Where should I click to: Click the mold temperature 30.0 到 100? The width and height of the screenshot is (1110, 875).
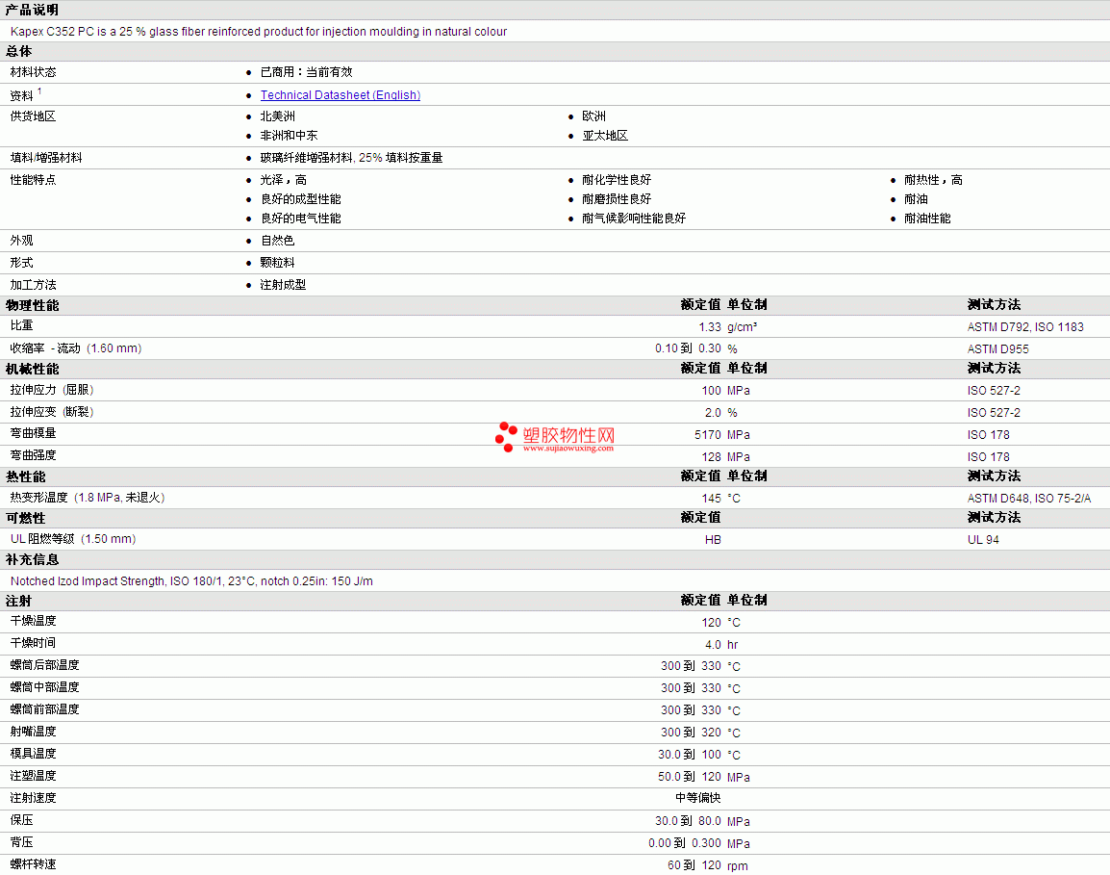point(690,755)
